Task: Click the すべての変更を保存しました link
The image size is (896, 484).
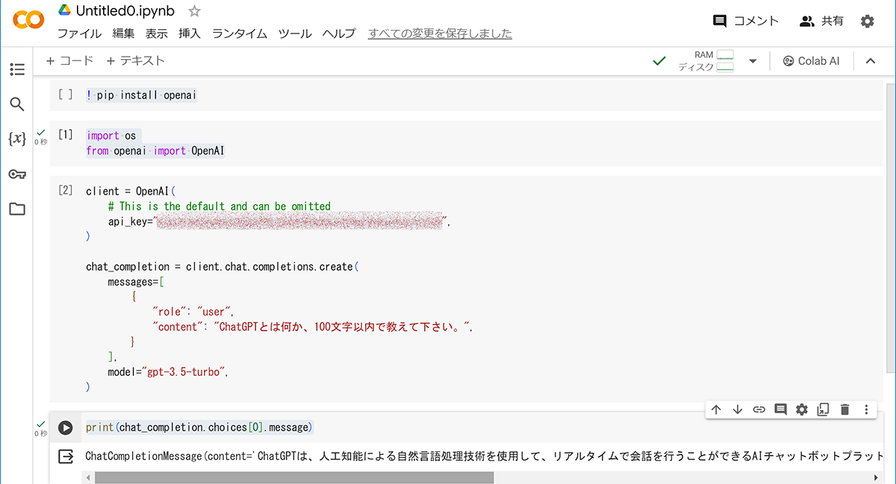Action: click(440, 34)
